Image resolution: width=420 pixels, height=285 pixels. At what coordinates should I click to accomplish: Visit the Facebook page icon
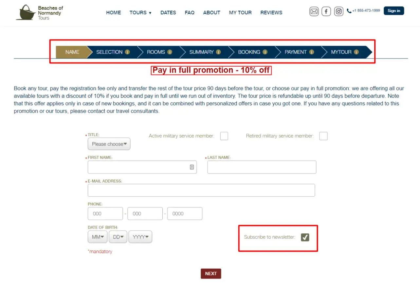click(x=326, y=11)
